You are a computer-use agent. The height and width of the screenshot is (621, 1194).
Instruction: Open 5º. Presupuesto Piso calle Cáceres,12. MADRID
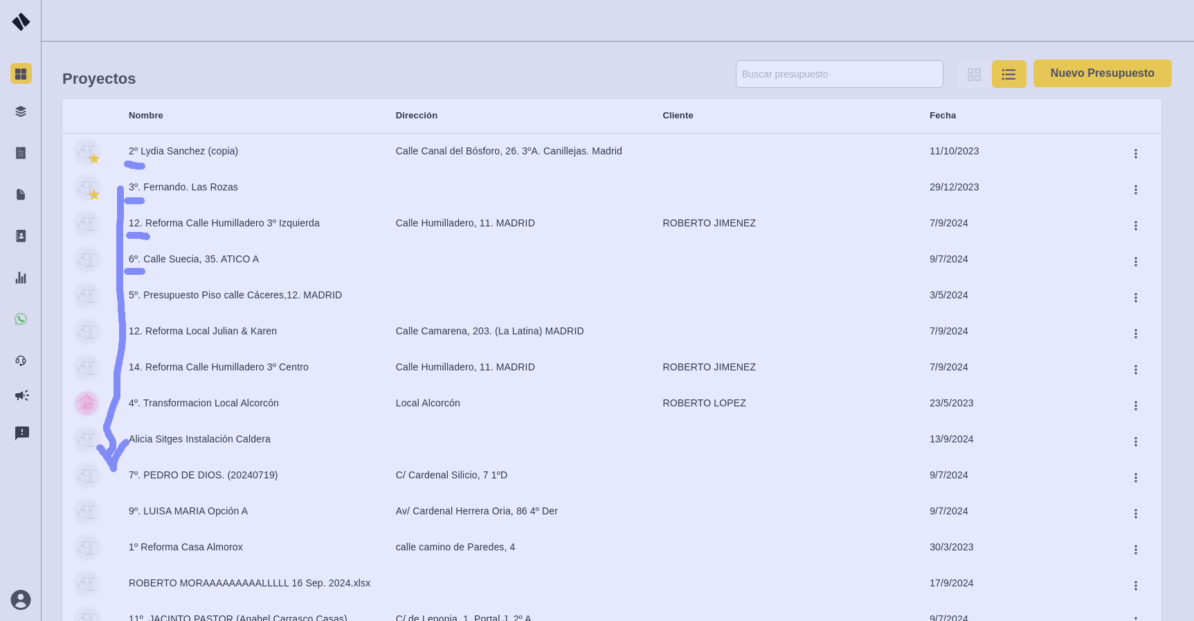(235, 295)
